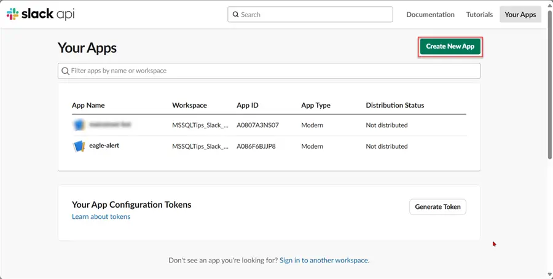This screenshot has height=279, width=553.
Task: Open the Learn about tokens link
Action: click(101, 216)
